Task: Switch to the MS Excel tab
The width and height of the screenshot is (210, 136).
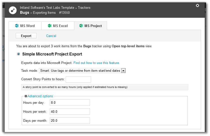Action: click(x=58, y=26)
